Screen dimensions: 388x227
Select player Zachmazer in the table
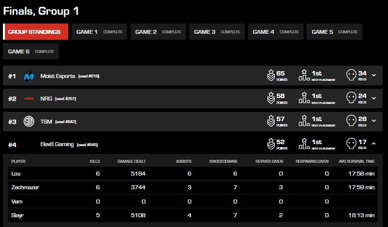coord(25,187)
